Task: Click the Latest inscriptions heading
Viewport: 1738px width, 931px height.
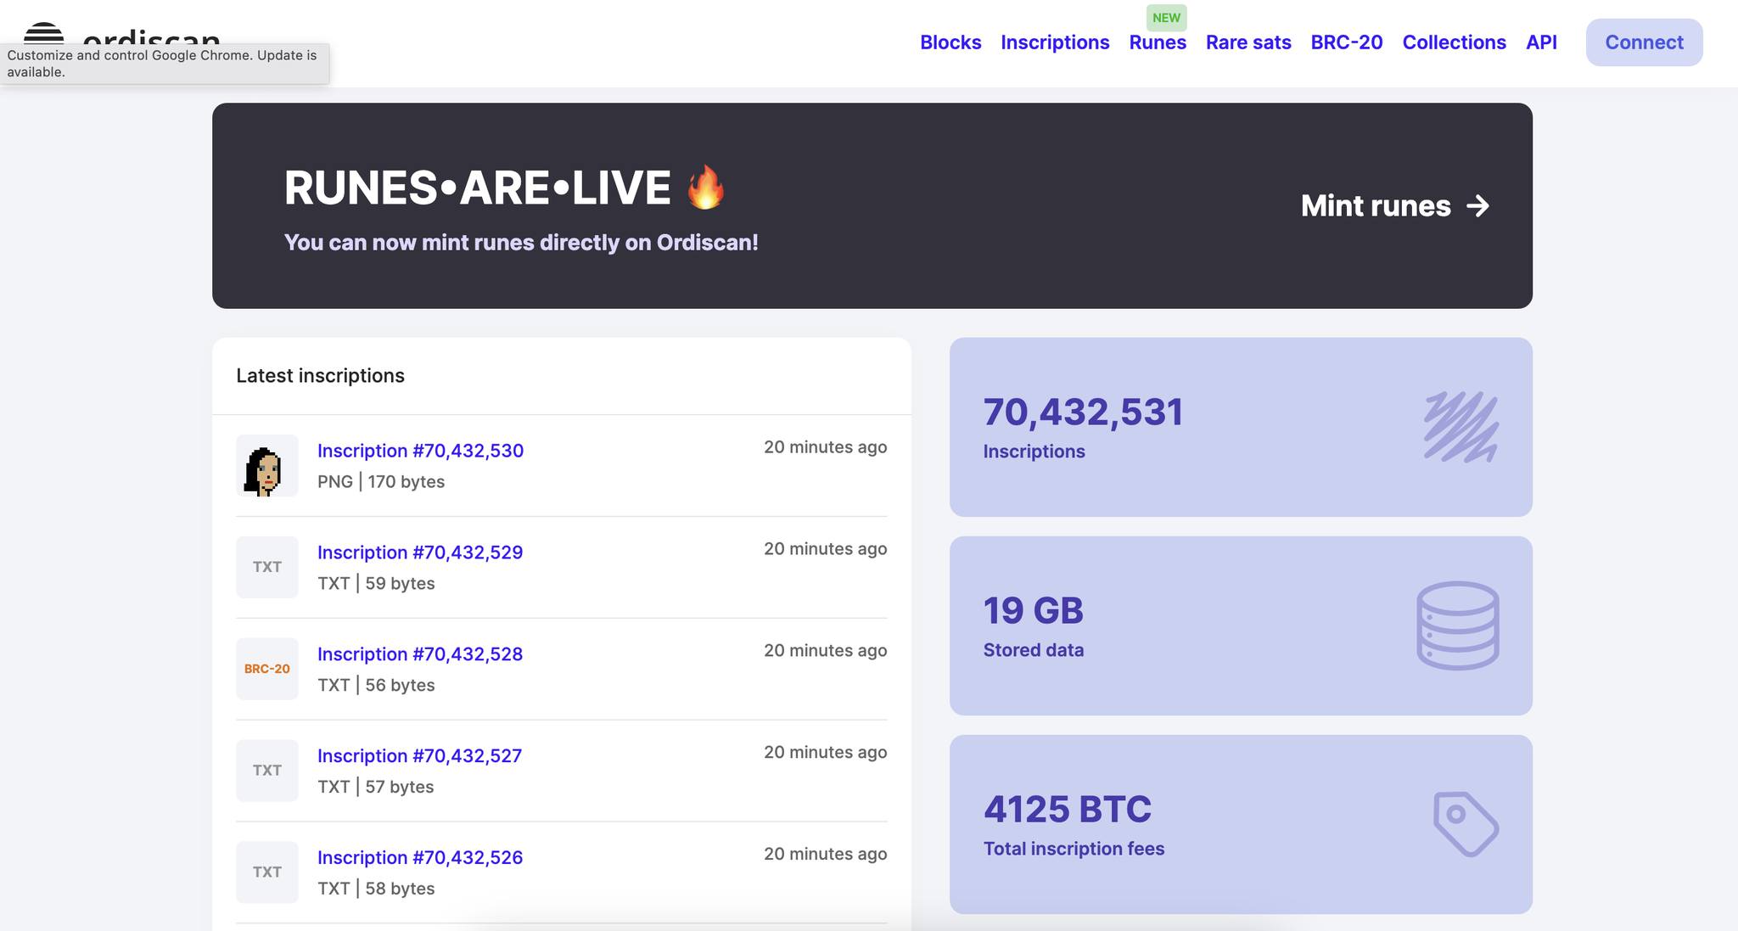Action: tap(320, 376)
